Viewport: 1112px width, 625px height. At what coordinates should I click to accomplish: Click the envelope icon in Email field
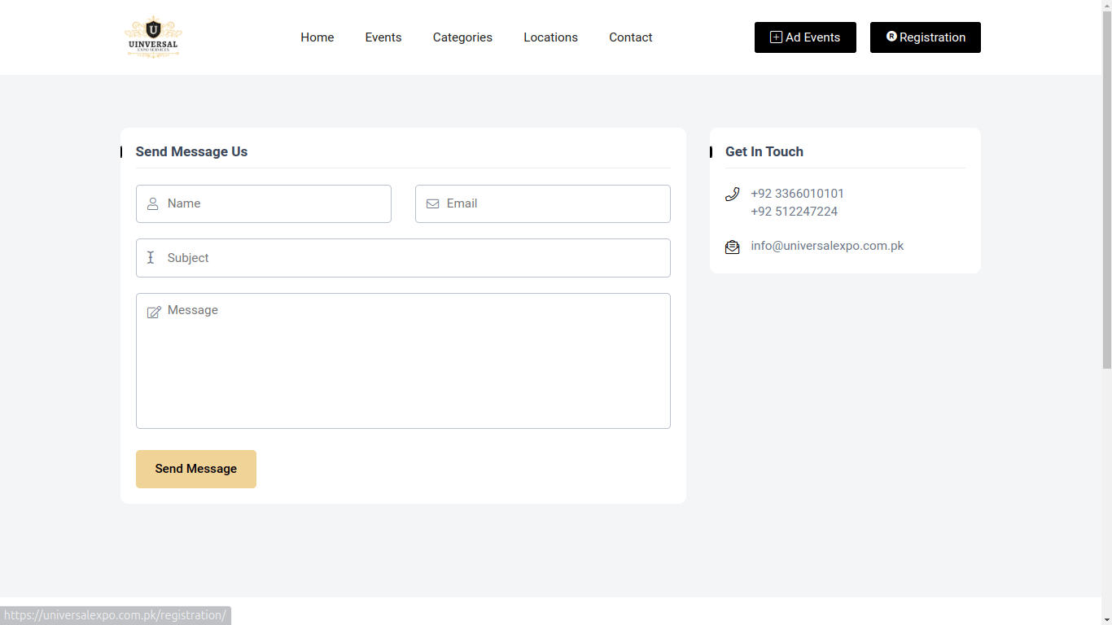click(x=432, y=203)
